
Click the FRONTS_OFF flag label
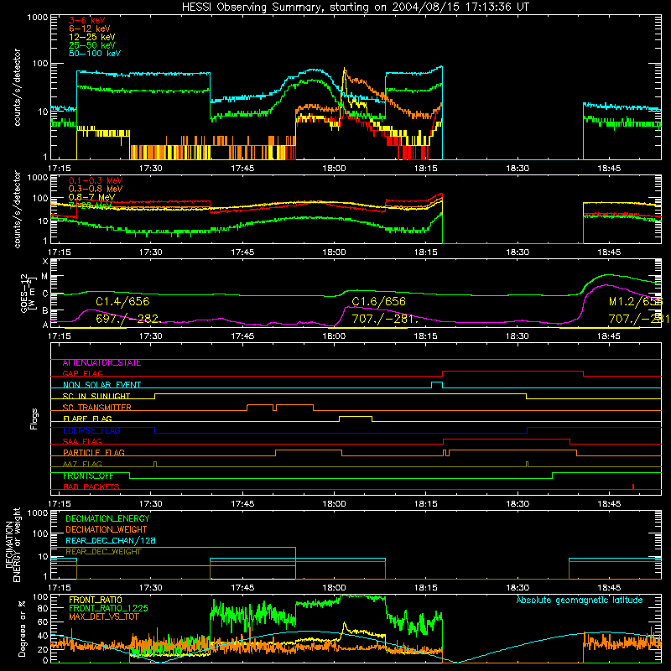click(x=88, y=476)
